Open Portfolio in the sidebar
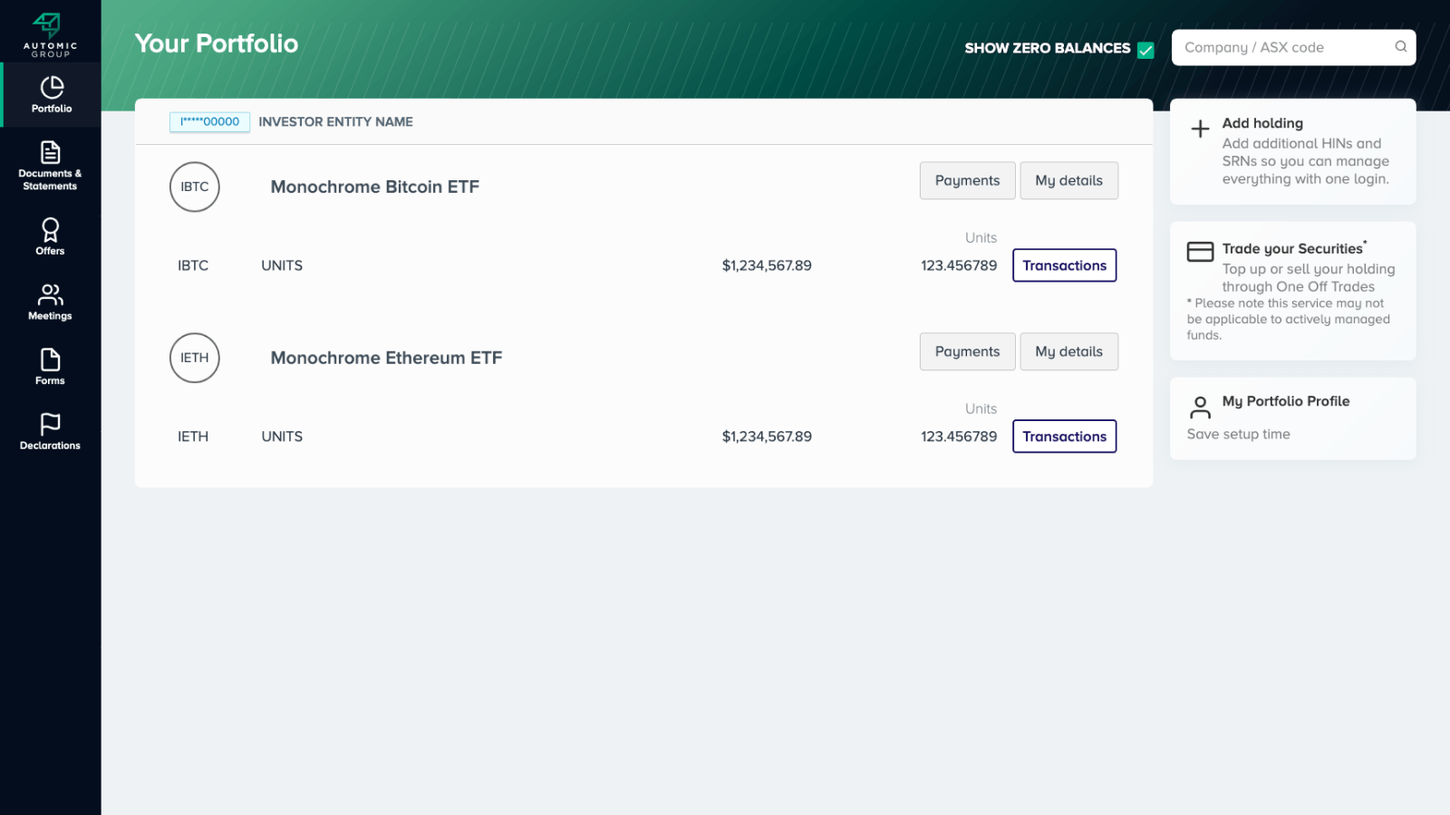The width and height of the screenshot is (1450, 815). tap(51, 95)
